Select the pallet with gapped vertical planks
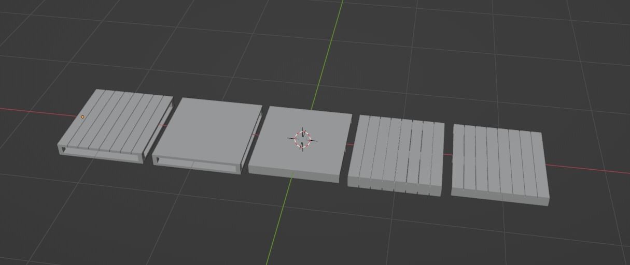Viewport: 630px width, 265px height. pyautogui.click(x=396, y=155)
